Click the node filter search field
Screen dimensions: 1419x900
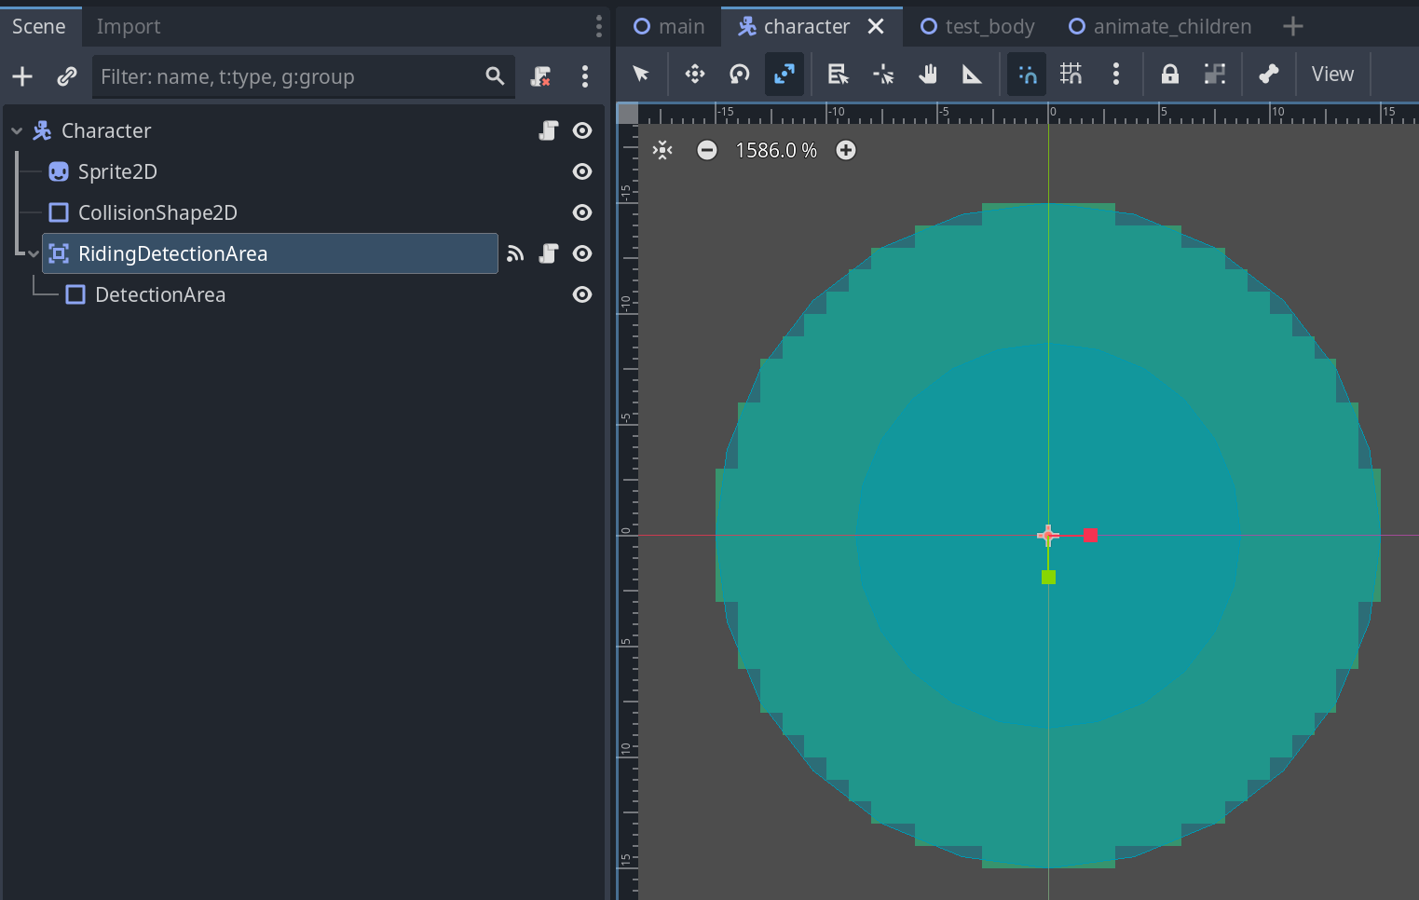[289, 76]
